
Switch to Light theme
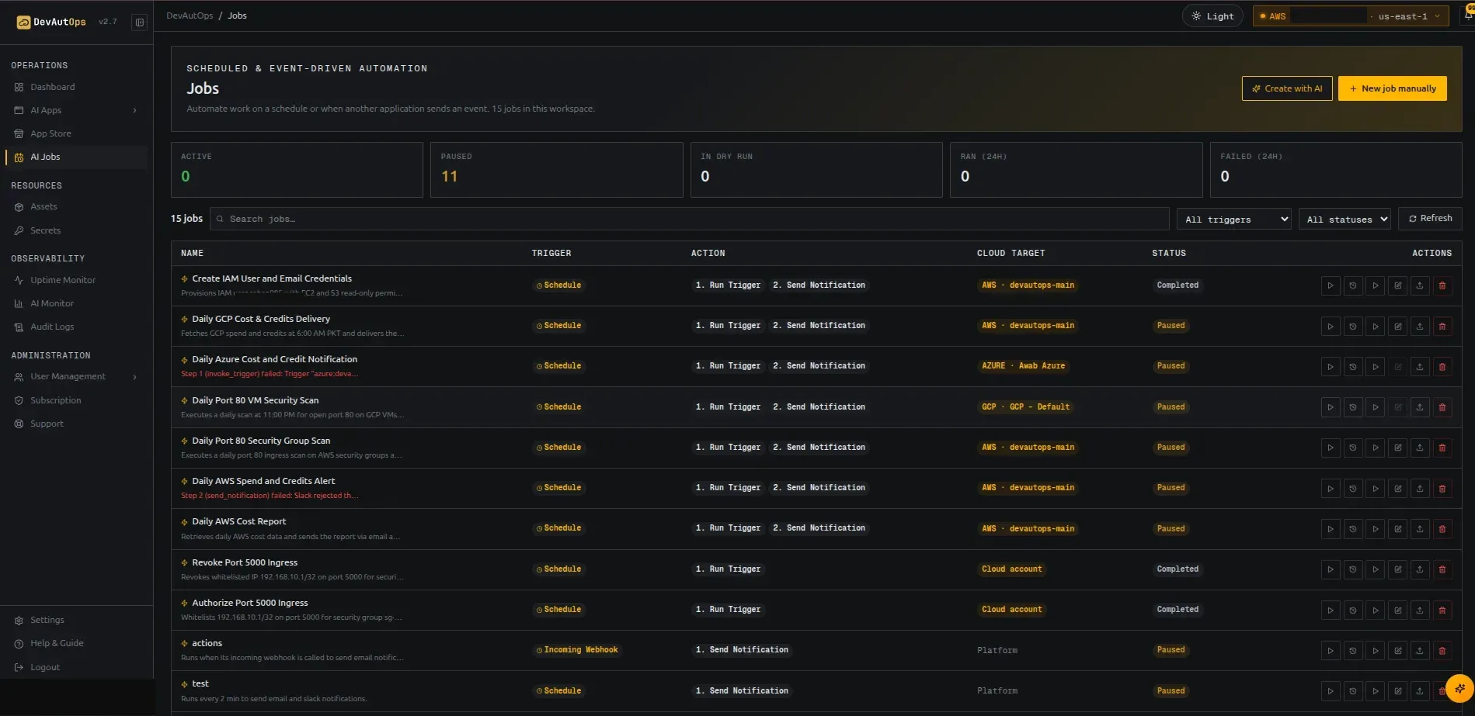click(x=1212, y=16)
